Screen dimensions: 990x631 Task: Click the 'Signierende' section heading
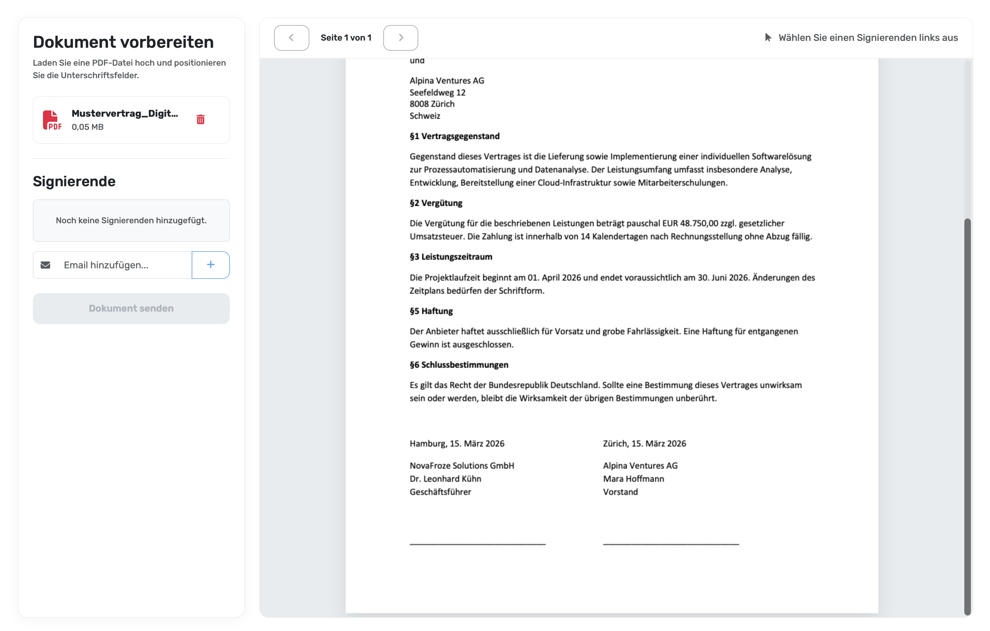pyautogui.click(x=74, y=181)
